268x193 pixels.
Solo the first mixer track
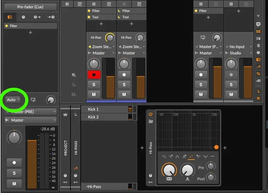[93, 85]
